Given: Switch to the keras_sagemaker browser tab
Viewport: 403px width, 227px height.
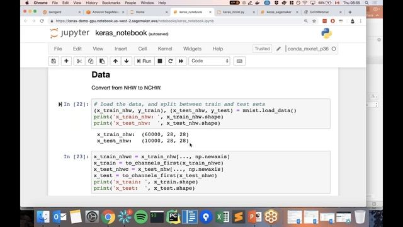Looking at the screenshot, I should pyautogui.click(x=279, y=12).
